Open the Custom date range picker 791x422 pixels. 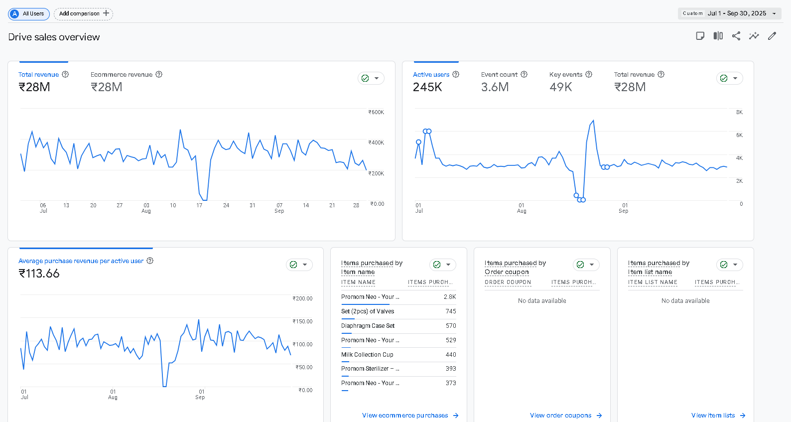point(730,13)
